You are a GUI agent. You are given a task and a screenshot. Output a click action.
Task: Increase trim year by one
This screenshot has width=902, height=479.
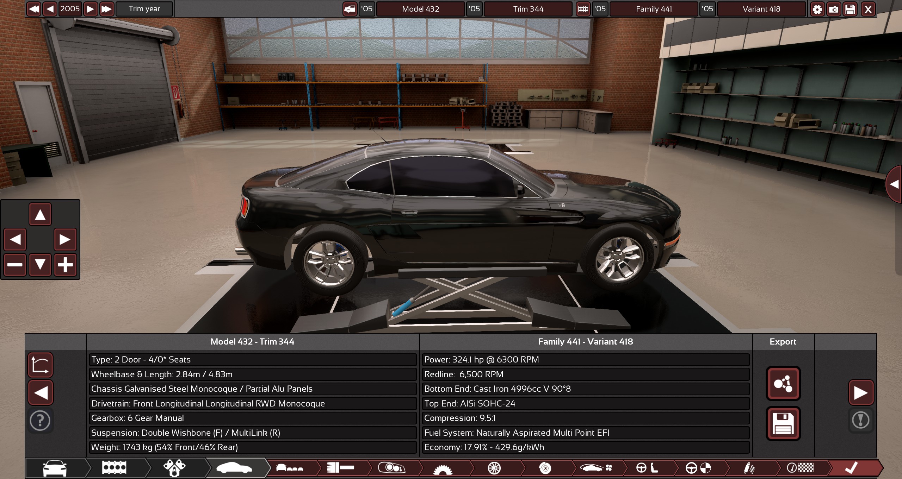pos(91,9)
